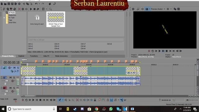
Task: Open track 1 More options gear
Action: (10, 68)
